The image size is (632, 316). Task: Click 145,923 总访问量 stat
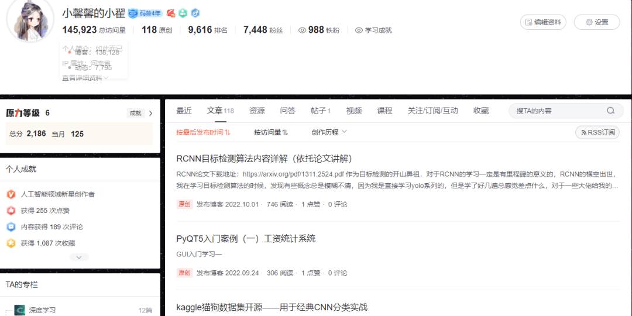tap(94, 30)
